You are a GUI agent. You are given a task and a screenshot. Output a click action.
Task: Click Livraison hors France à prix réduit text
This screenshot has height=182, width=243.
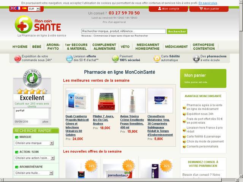pyautogui.click(x=205, y=130)
